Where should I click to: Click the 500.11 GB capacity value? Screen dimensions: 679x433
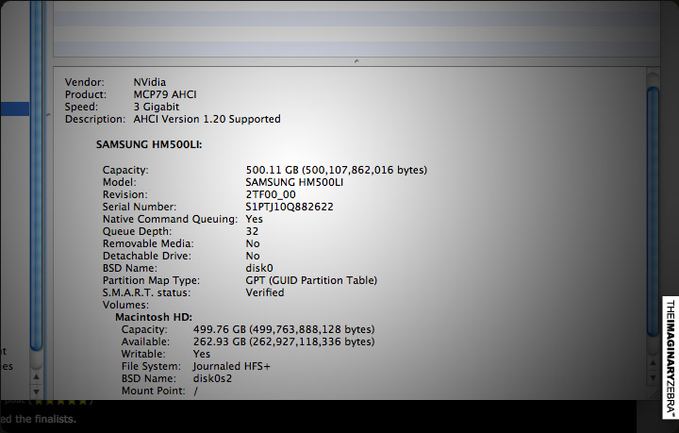pos(336,170)
